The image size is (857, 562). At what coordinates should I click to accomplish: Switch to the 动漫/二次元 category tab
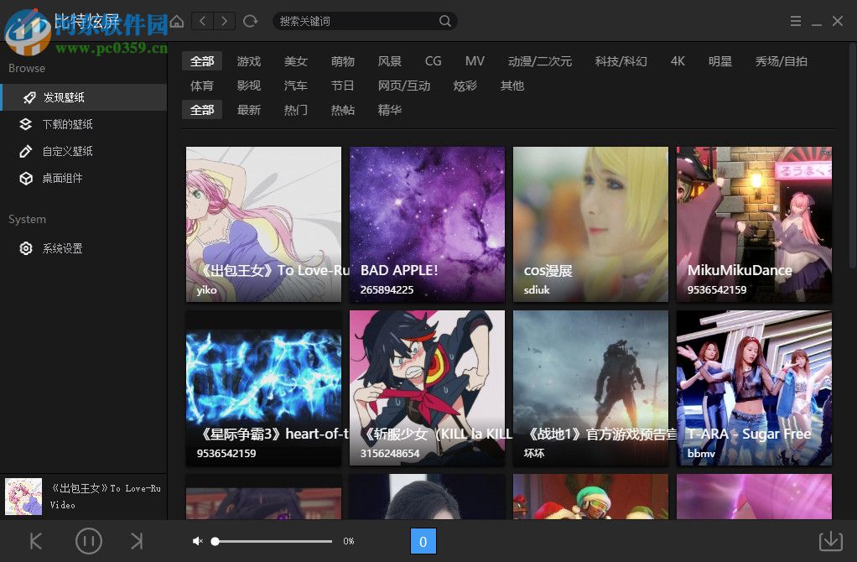coord(540,61)
